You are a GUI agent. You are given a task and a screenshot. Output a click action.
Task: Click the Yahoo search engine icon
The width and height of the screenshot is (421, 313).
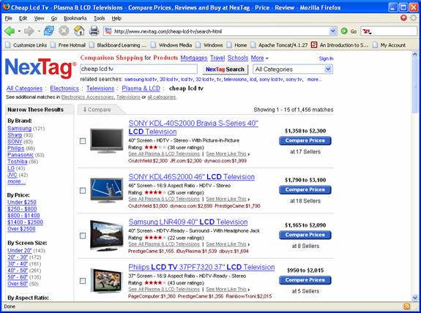(x=367, y=31)
